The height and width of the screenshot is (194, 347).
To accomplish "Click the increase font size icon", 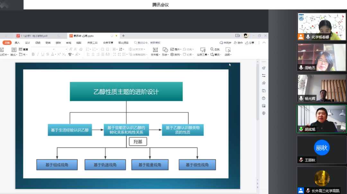I will 71,49.
